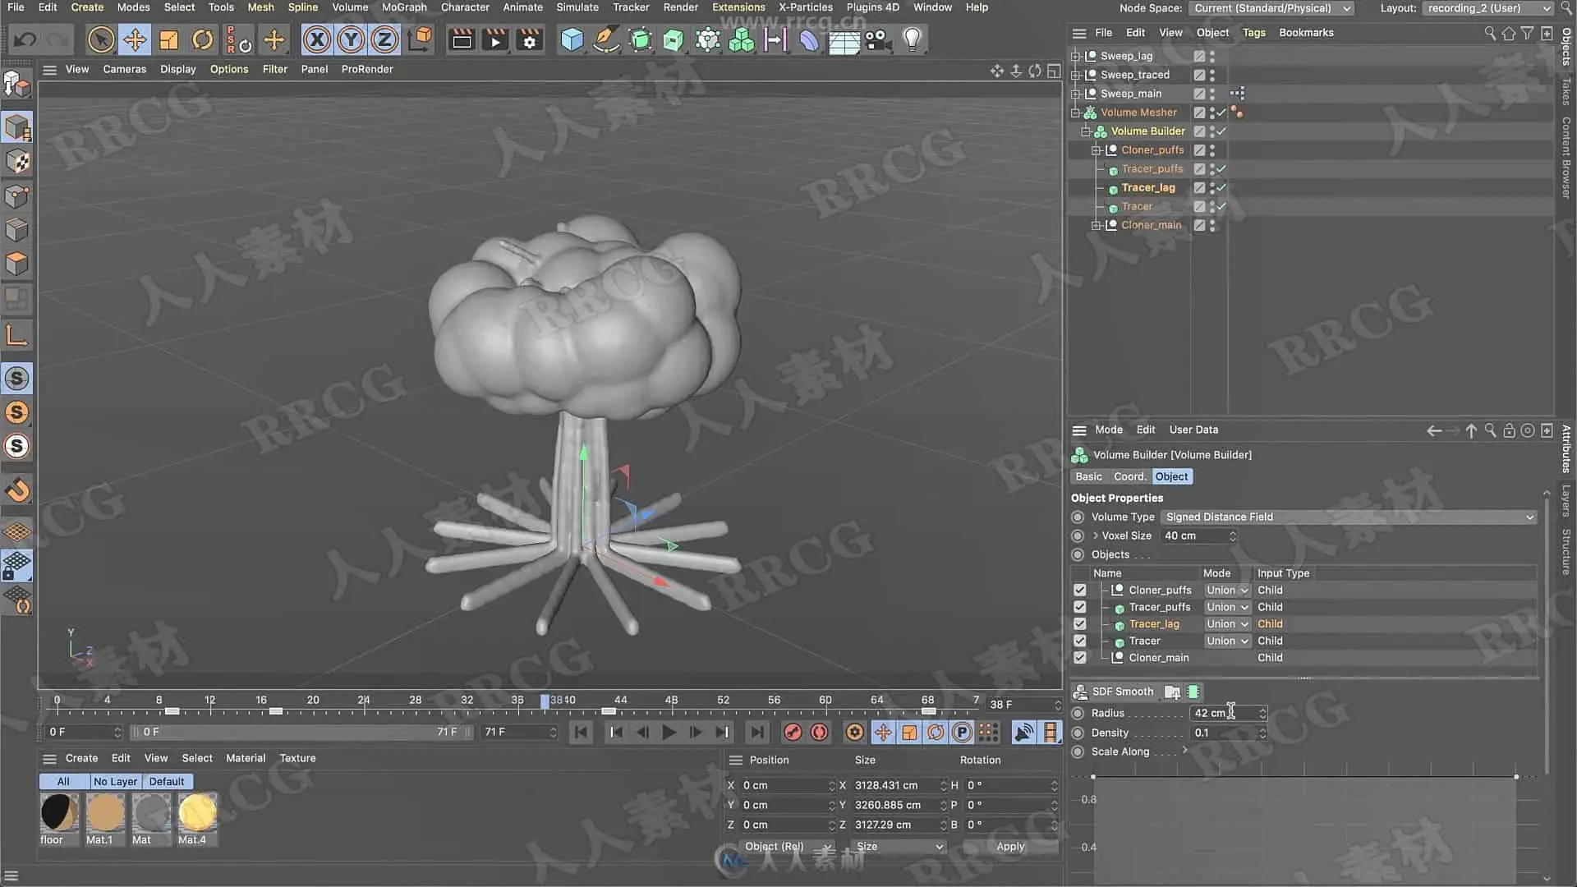Click the Undo arrow icon
The height and width of the screenshot is (887, 1577).
pos(25,39)
